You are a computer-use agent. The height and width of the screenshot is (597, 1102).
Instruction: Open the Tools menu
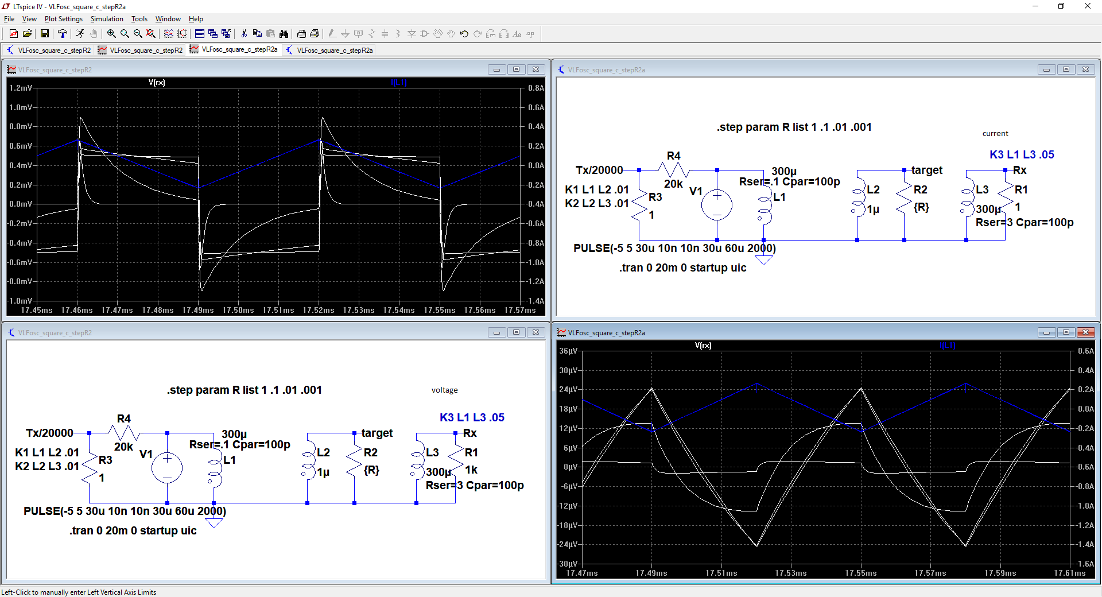pyautogui.click(x=139, y=19)
